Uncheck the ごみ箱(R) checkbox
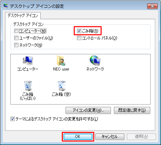The width and height of the screenshot is (161, 145). point(79,31)
